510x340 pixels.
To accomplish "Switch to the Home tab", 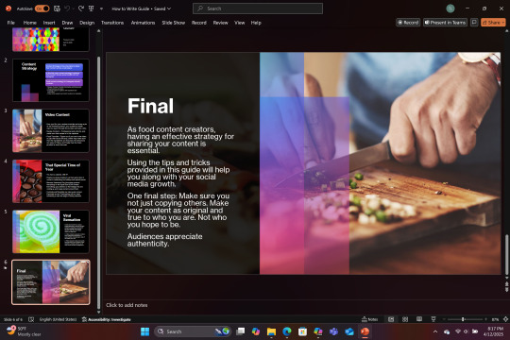I will click(29, 23).
